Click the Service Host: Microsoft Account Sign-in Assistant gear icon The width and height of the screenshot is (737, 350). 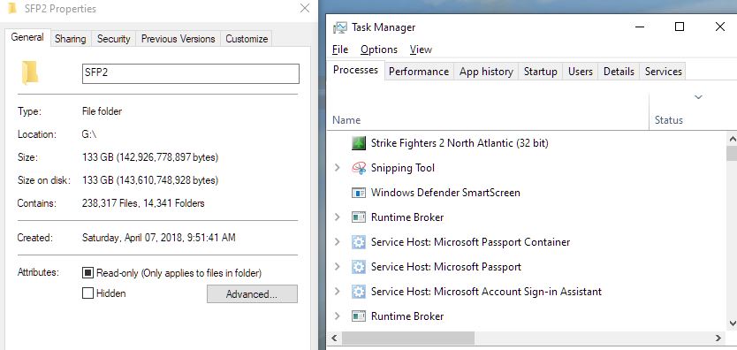point(359,292)
